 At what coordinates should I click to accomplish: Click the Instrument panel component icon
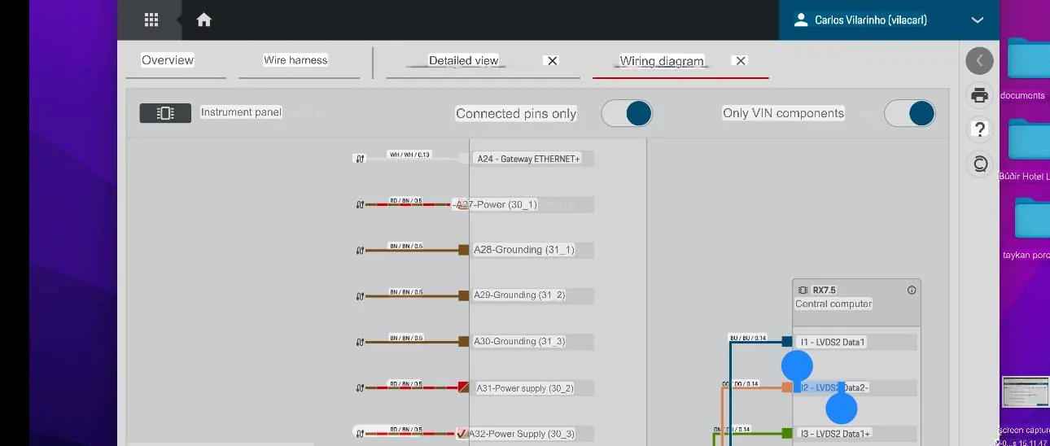[x=165, y=113]
